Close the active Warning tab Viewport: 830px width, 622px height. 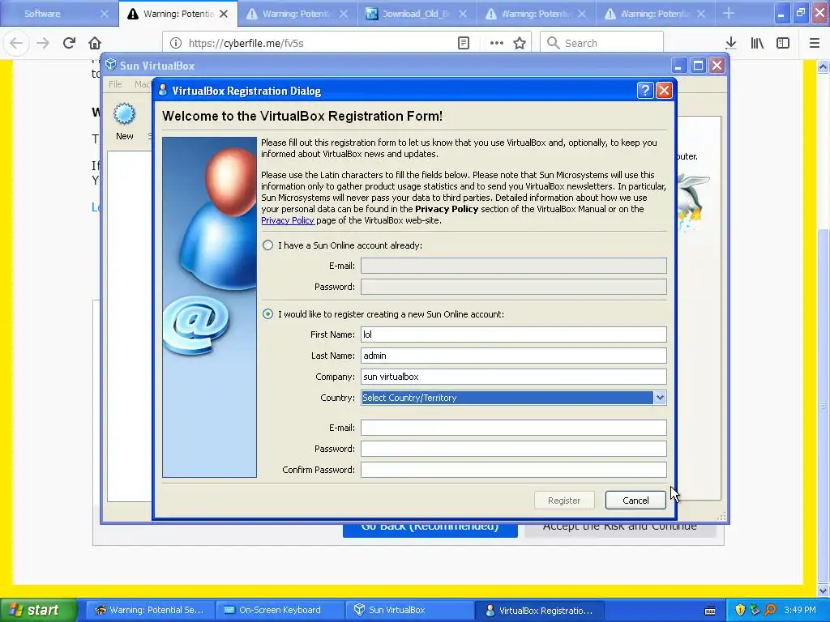click(224, 14)
